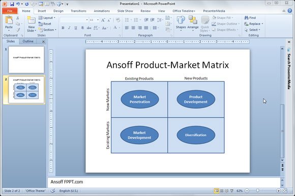The image size is (295, 196).
Task: Open the Design ribbon tab
Action: (x=58, y=11)
